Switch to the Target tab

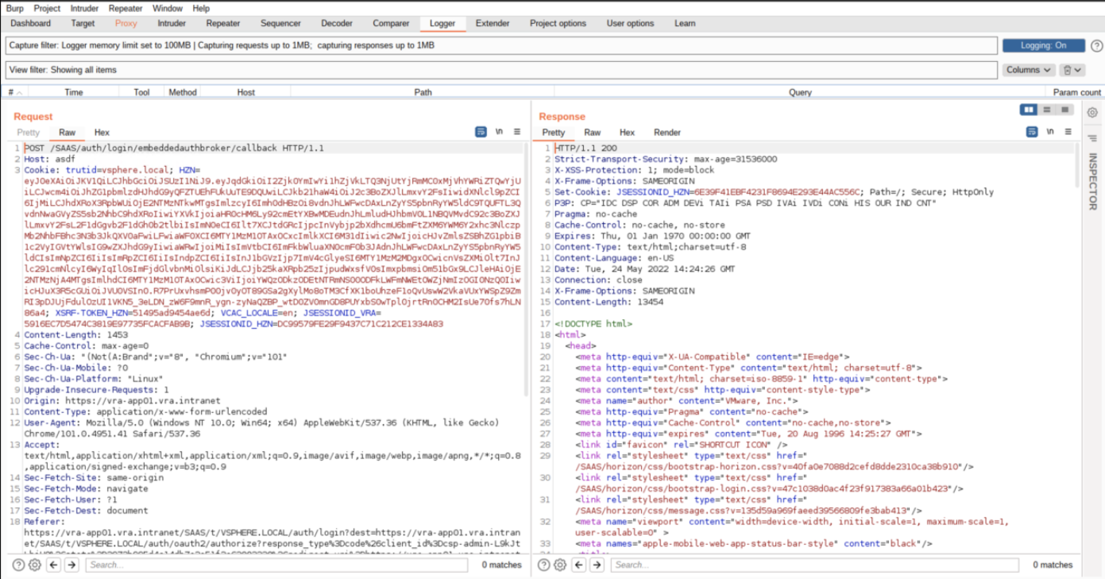pos(83,23)
